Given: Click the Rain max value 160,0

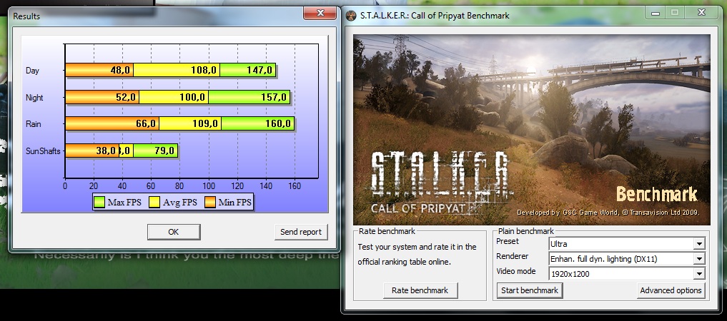Looking at the screenshot, I should coord(278,123).
